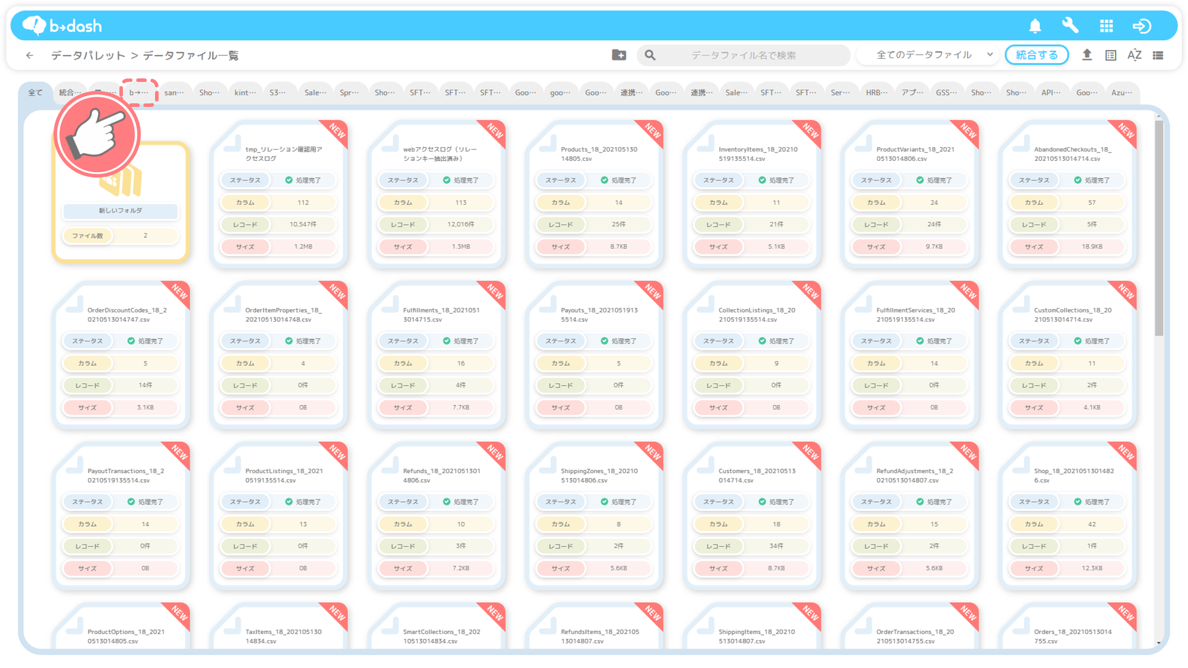Go back with the left arrow
1188x668 pixels.
(x=30, y=55)
